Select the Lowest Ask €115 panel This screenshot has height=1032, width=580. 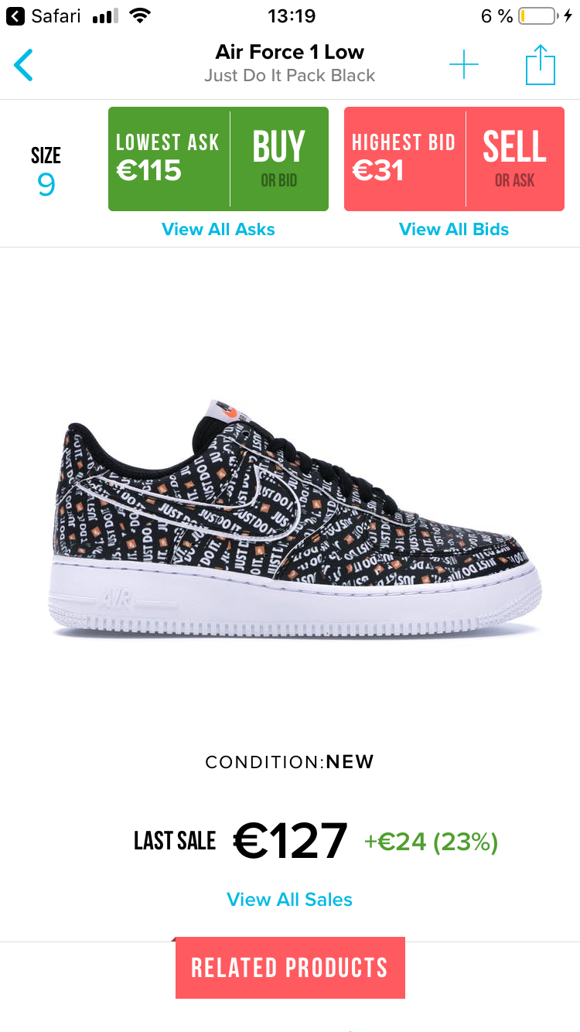(169, 159)
